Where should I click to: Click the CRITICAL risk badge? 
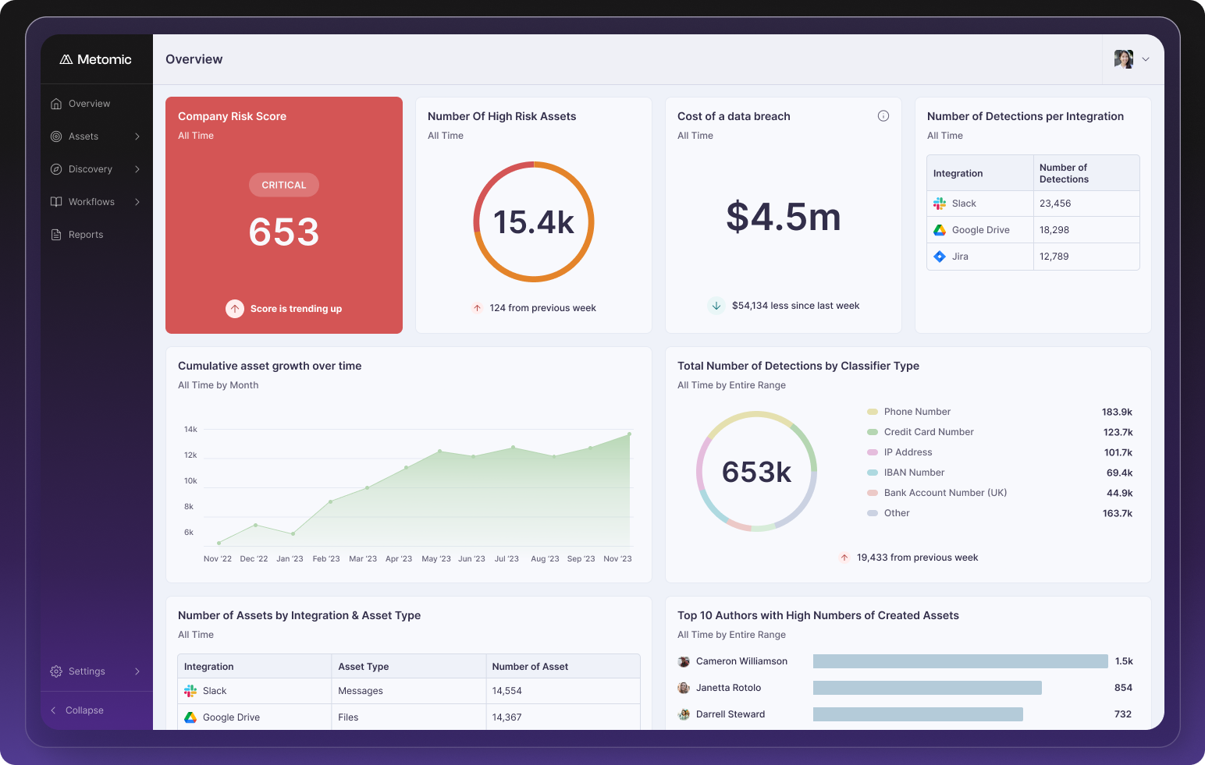(284, 185)
